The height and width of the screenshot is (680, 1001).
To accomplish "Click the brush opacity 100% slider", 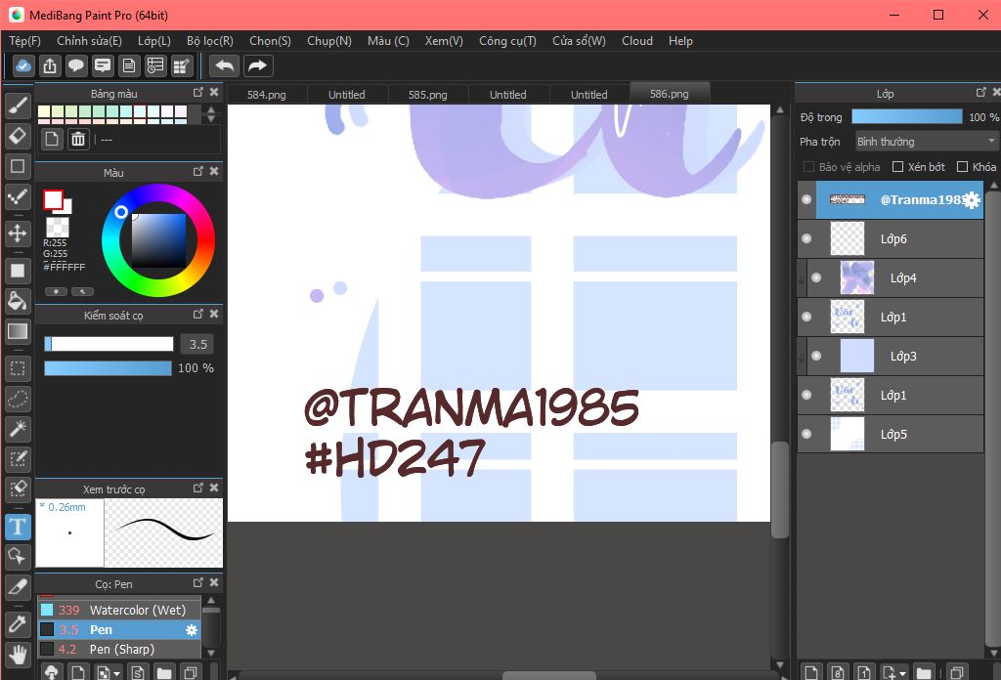I will coord(108,368).
